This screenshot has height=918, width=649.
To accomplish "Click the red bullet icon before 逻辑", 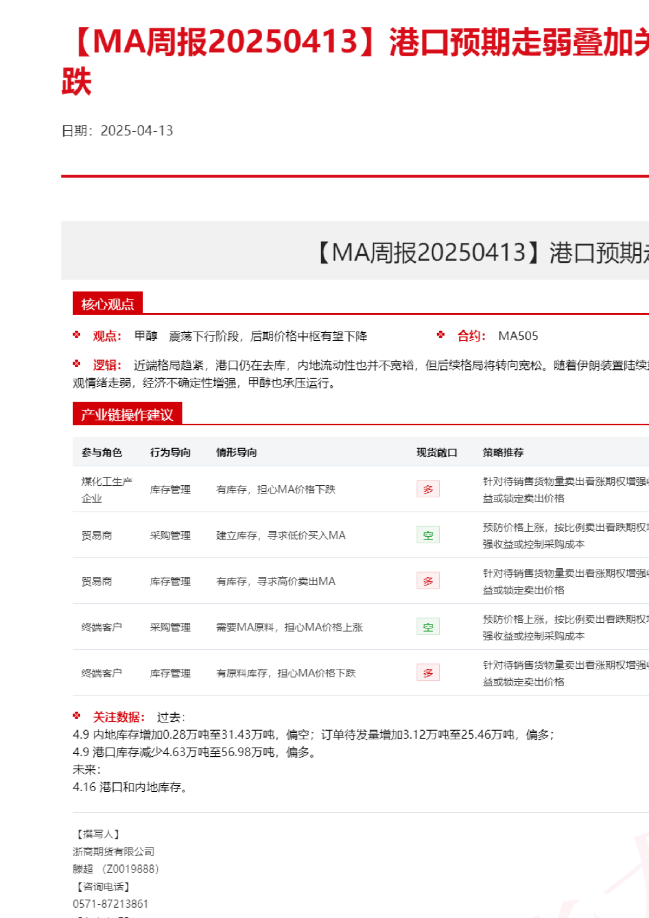I will [76, 364].
